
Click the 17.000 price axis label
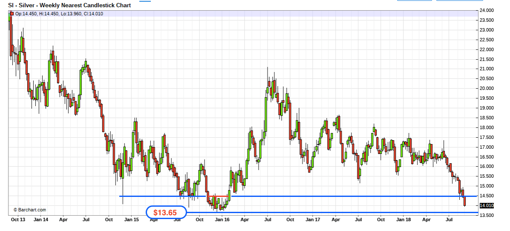point(487,147)
